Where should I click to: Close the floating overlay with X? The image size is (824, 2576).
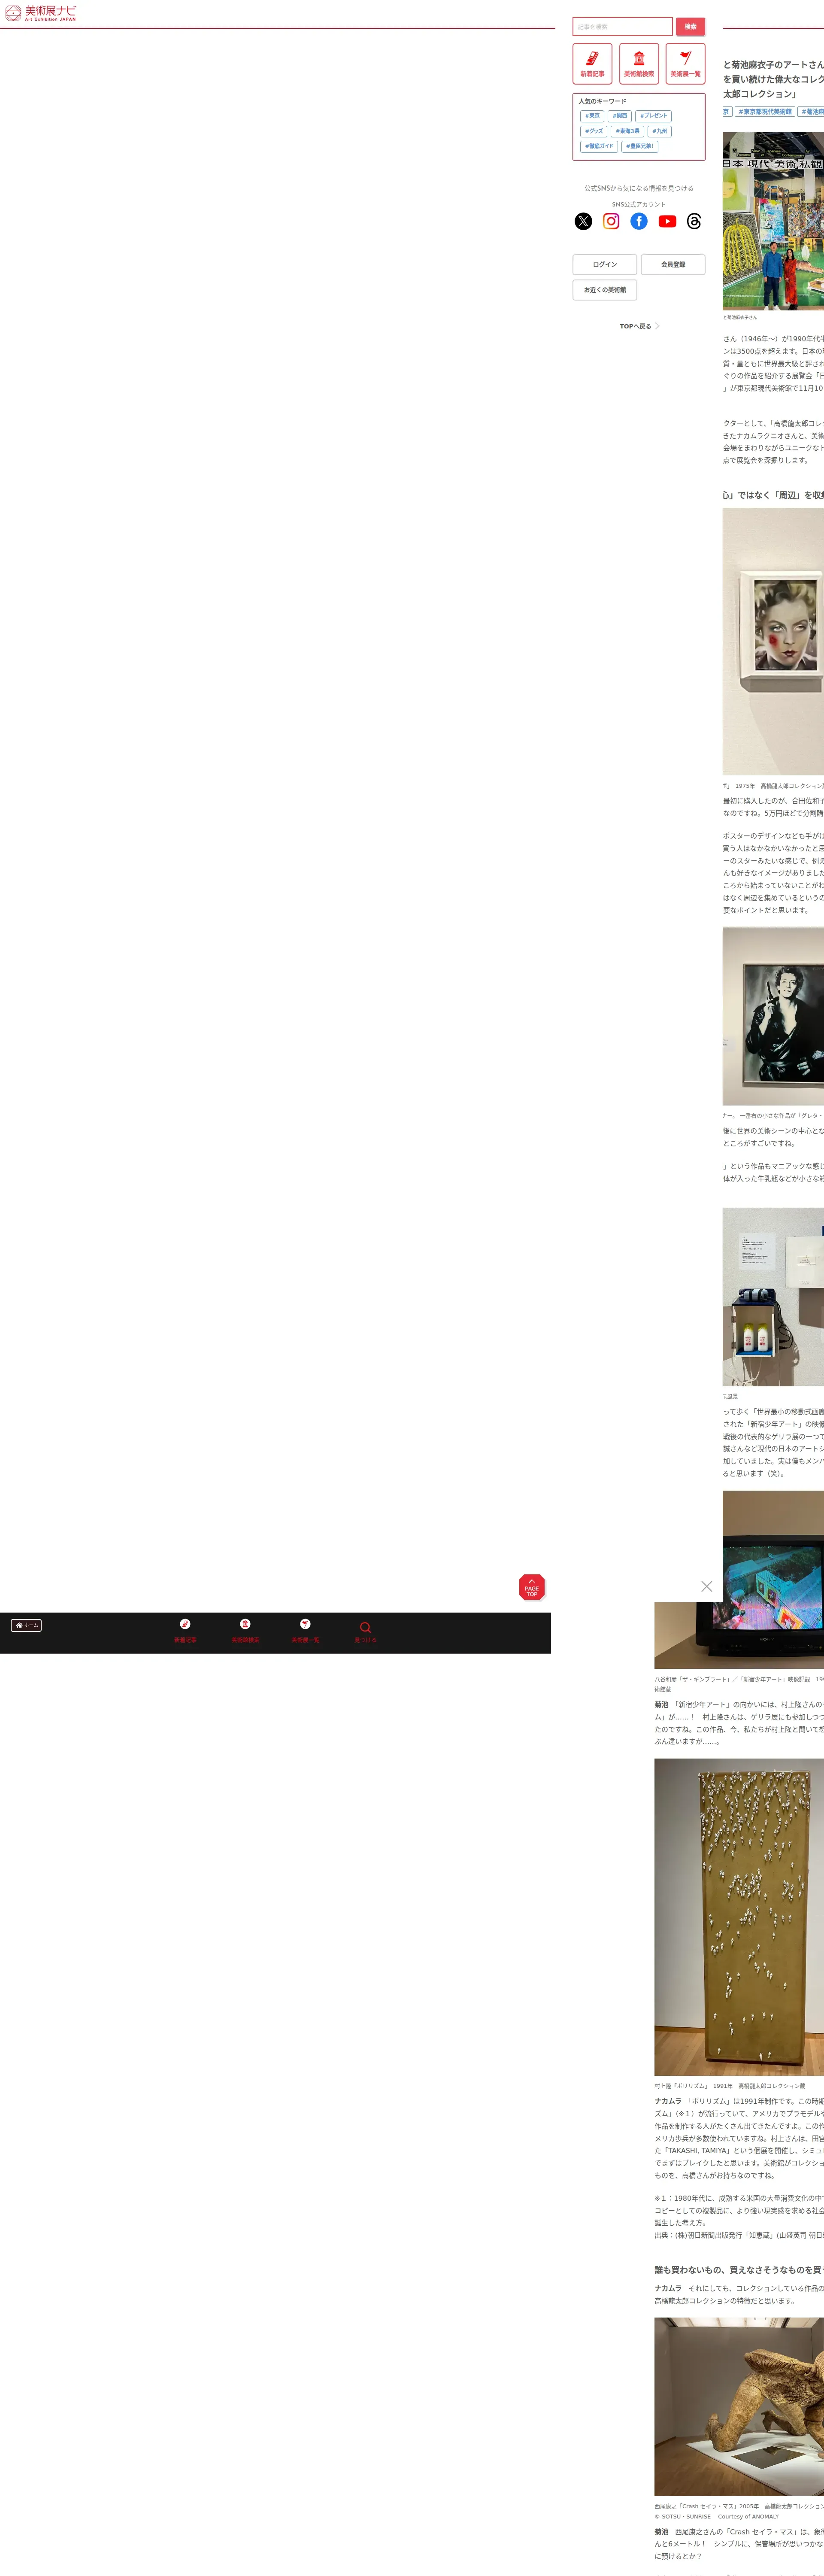(x=707, y=1586)
